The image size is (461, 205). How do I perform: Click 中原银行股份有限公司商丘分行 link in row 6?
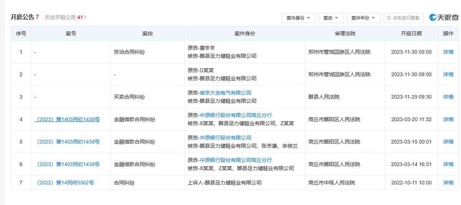coord(236,160)
